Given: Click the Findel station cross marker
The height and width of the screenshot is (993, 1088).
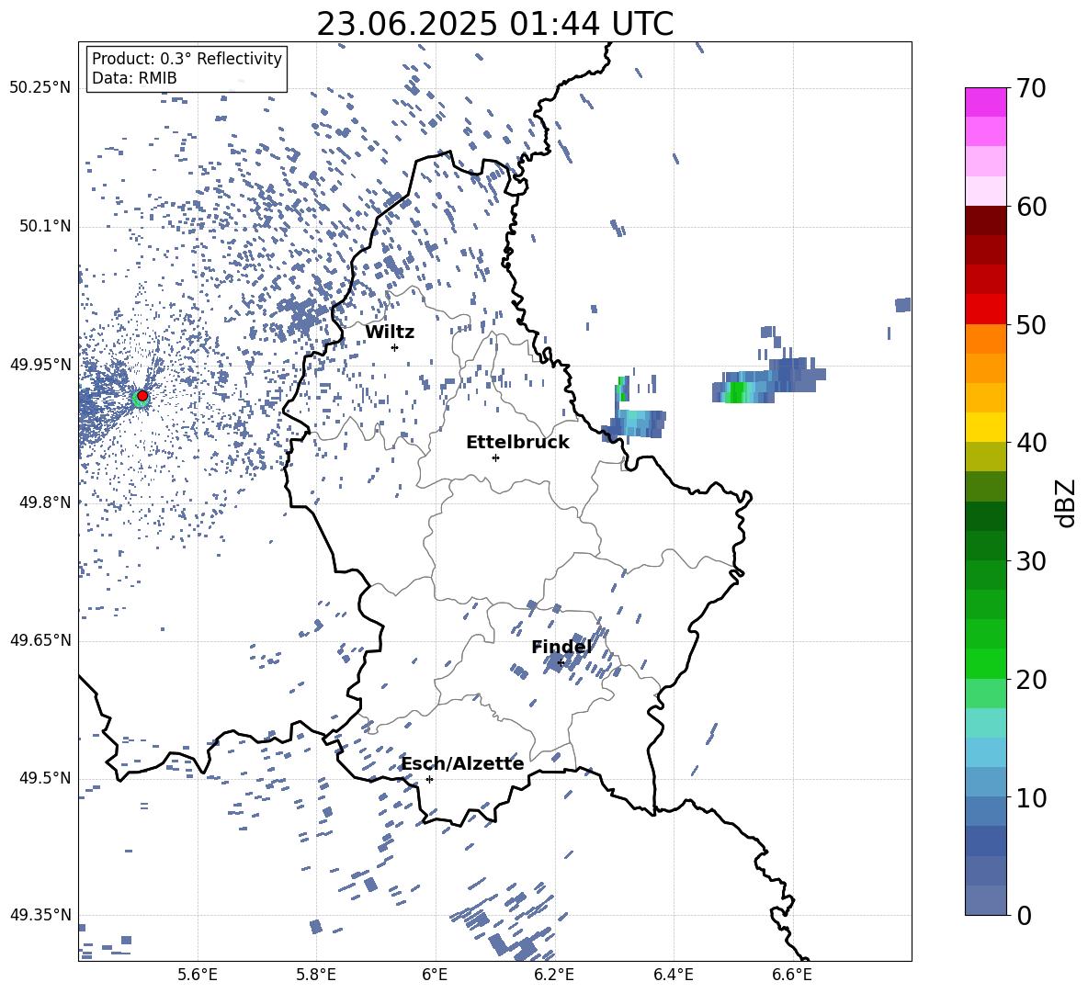Looking at the screenshot, I should [561, 663].
